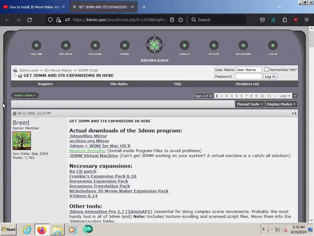The height and width of the screenshot is (236, 314).
Task: Open the 3dmmfiles Mirror link
Action: tap(88, 136)
